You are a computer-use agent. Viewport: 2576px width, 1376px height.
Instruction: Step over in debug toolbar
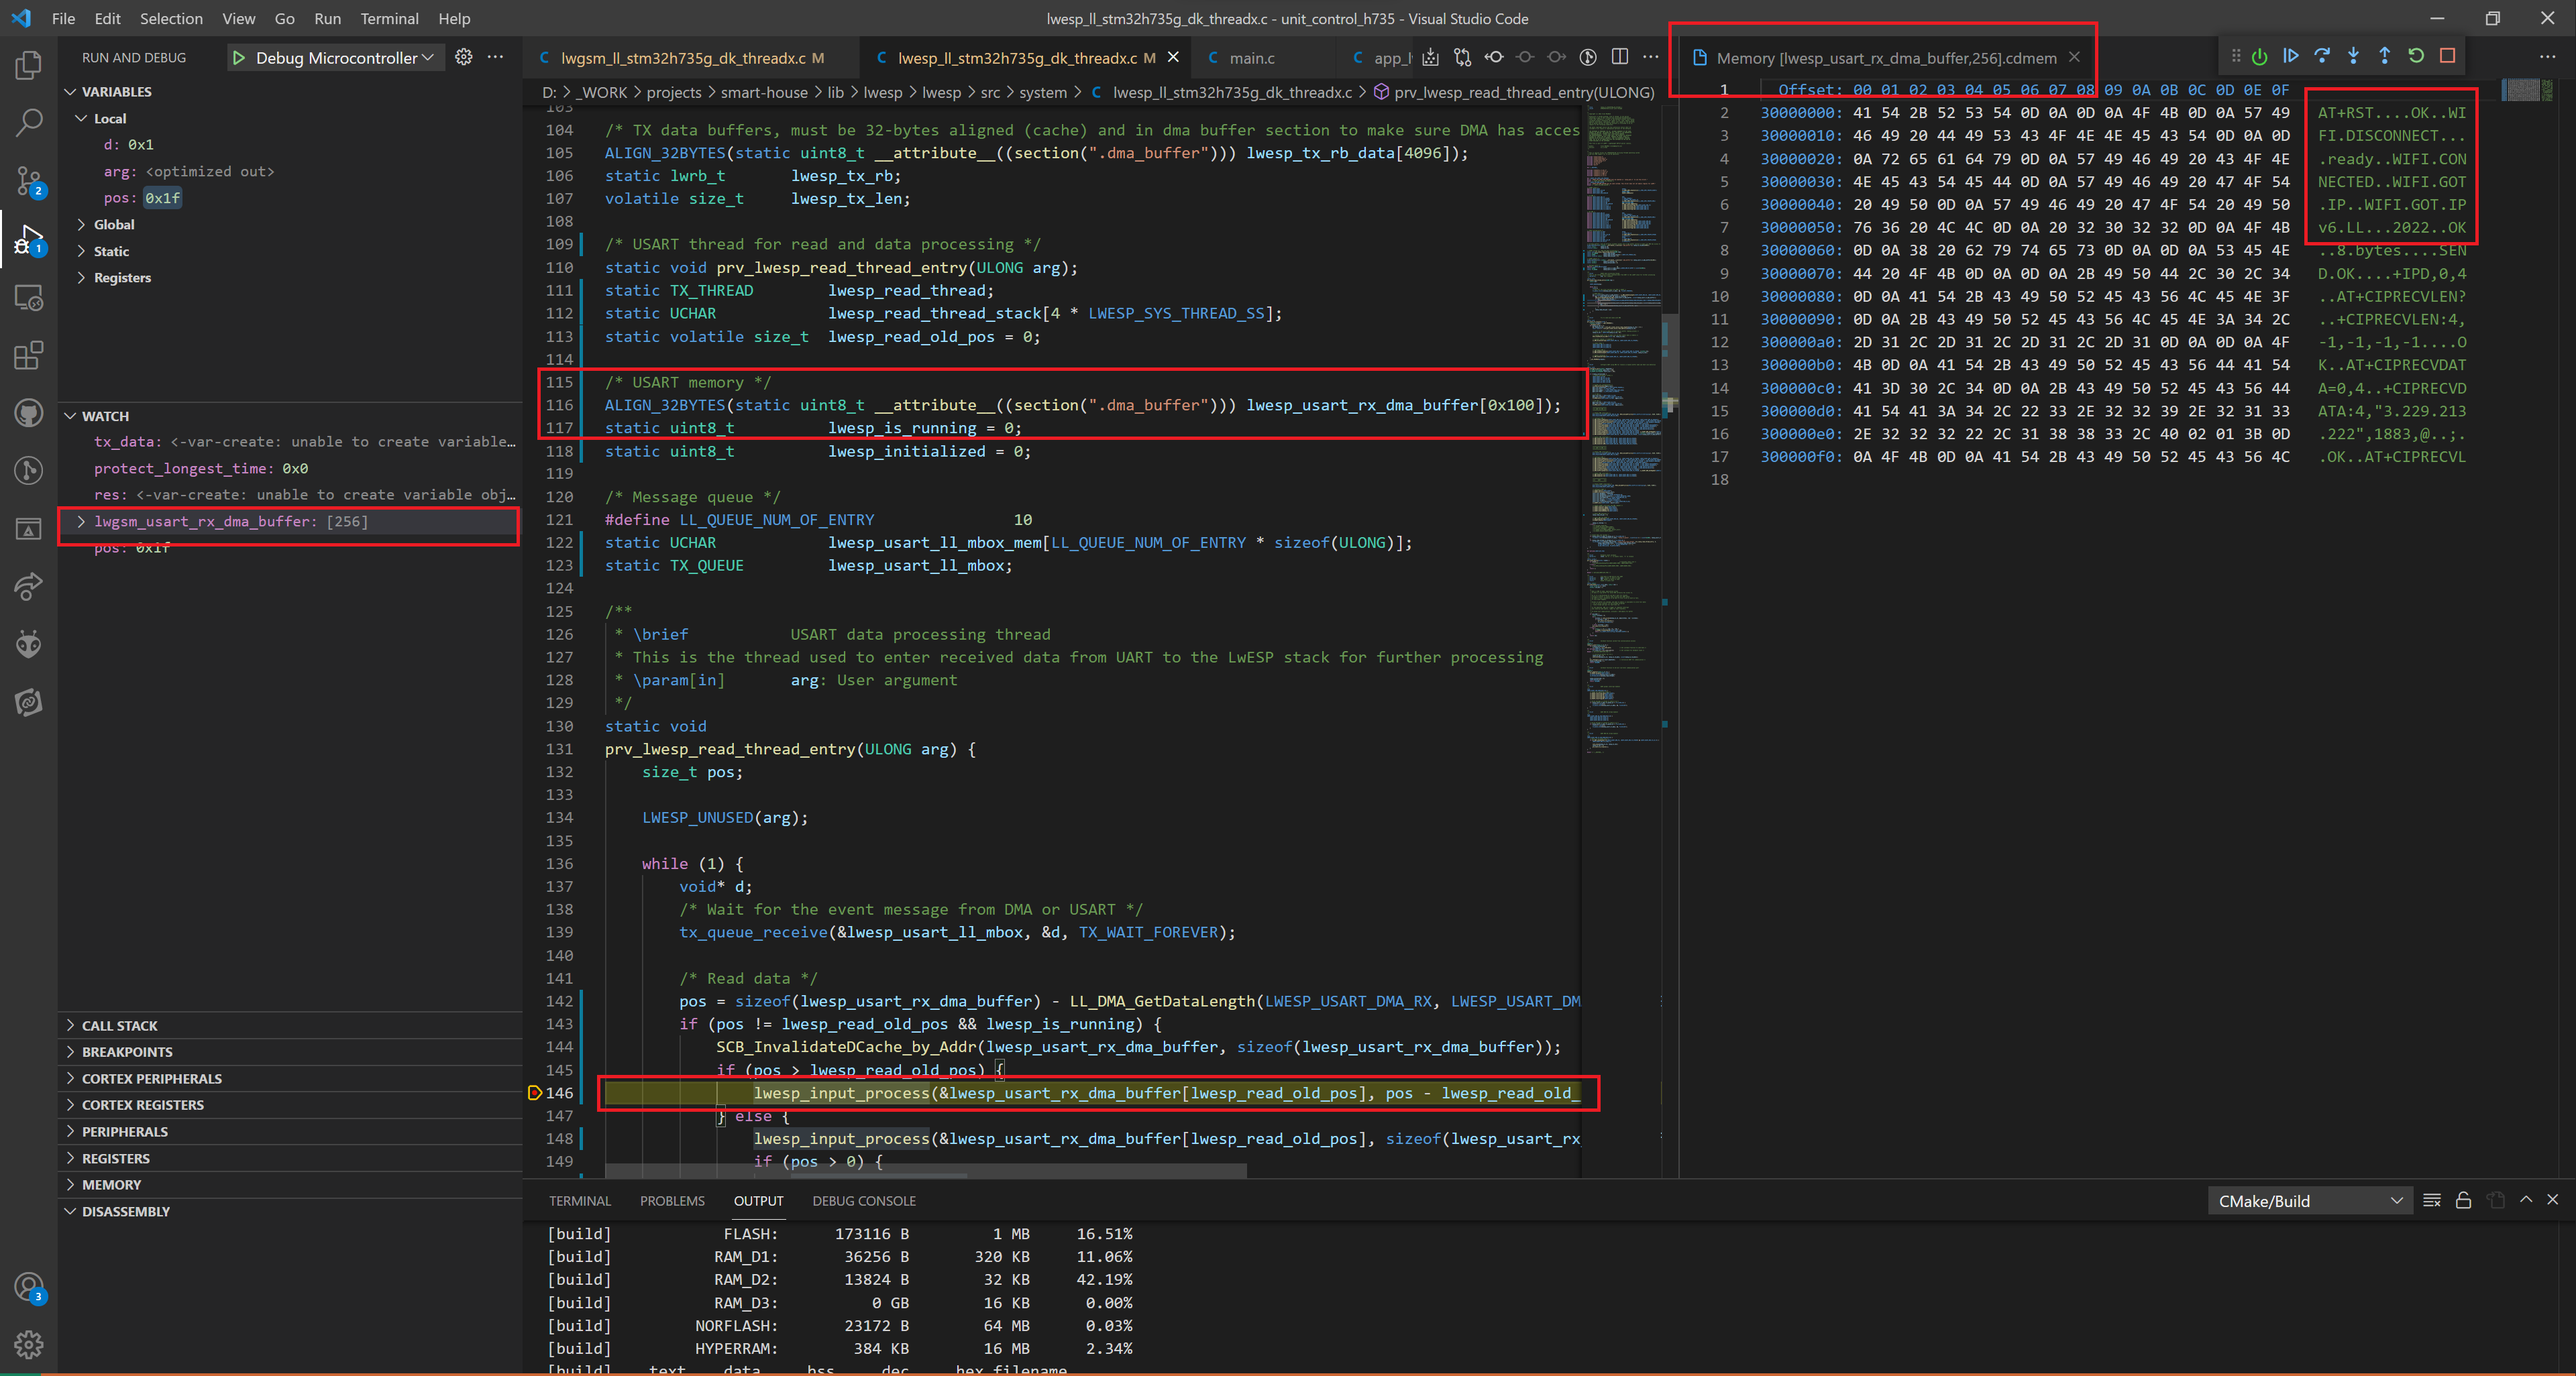pos(2322,56)
